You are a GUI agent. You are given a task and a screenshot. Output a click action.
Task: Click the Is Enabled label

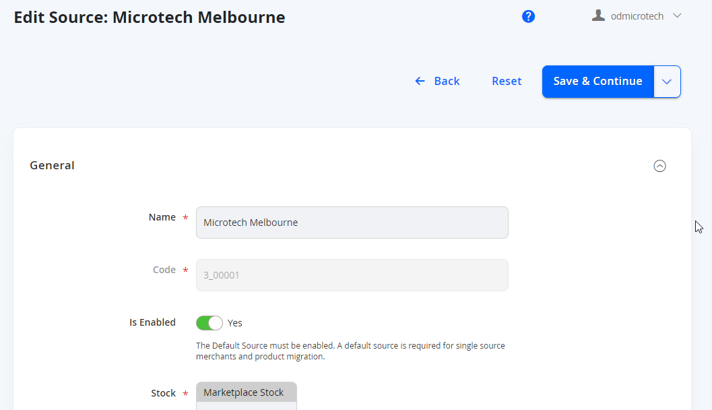152,322
